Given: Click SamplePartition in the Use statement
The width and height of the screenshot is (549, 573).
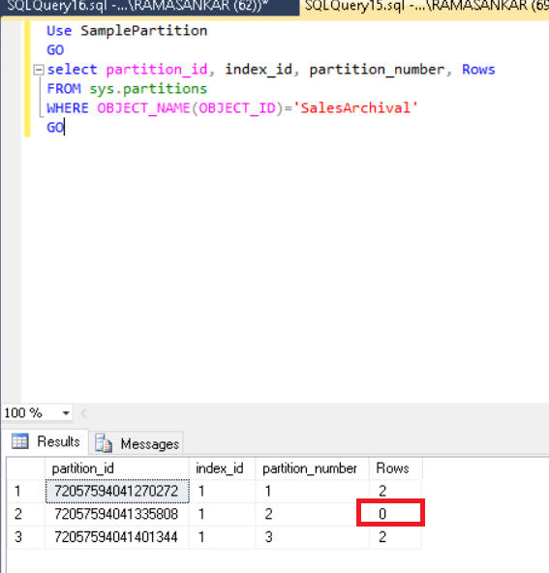Looking at the screenshot, I should (x=143, y=31).
